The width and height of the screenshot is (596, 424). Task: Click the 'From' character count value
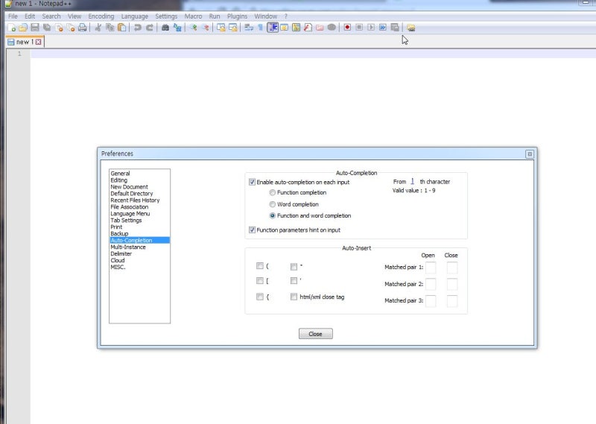(x=413, y=181)
